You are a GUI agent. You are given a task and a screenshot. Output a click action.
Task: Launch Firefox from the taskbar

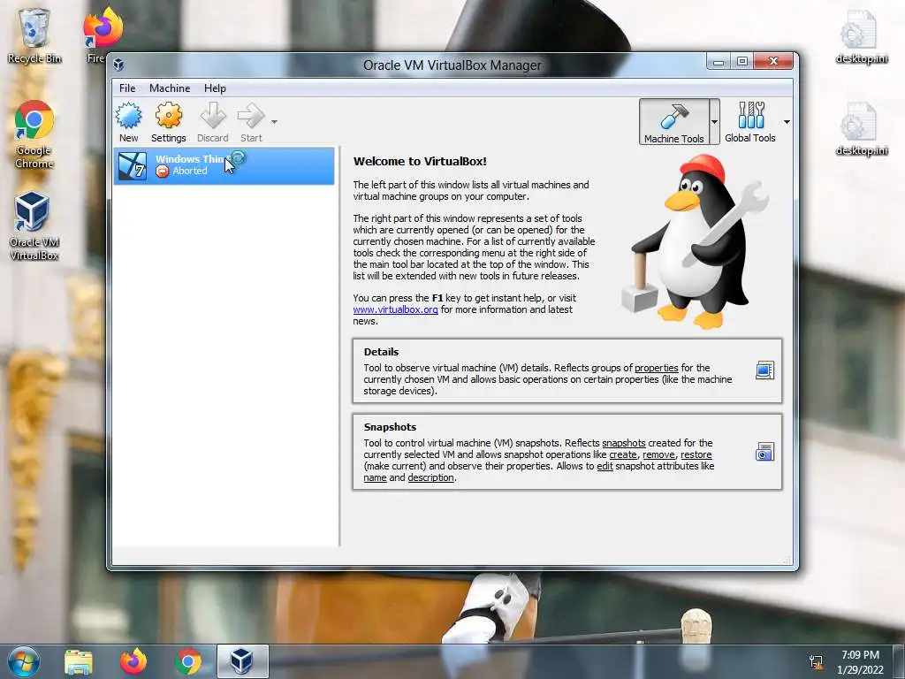point(133,661)
